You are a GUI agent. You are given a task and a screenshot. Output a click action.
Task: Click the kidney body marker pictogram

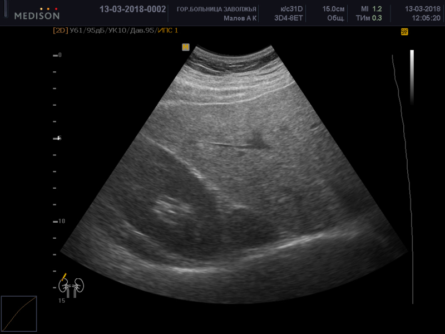click(x=71, y=286)
